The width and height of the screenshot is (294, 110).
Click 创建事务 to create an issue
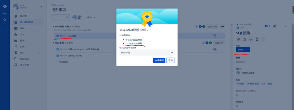[x=62, y=62]
